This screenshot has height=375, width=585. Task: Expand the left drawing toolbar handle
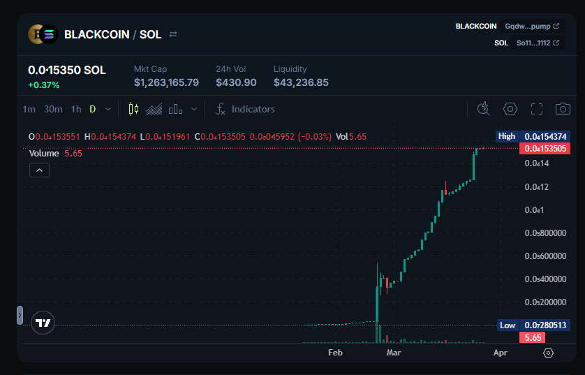(x=20, y=316)
